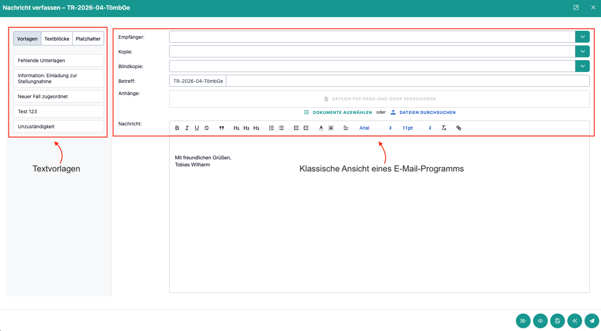Screen dimensions: 601x331
Task: Expand the Kopie recipient dropdown
Action: 582,51
